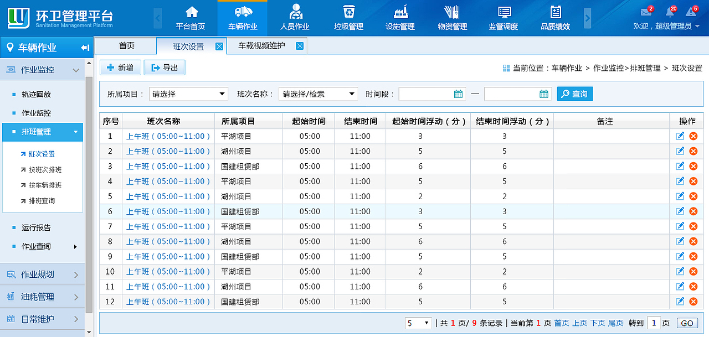Open the page size dropdown showing 5
709x337 pixels.
418,323
